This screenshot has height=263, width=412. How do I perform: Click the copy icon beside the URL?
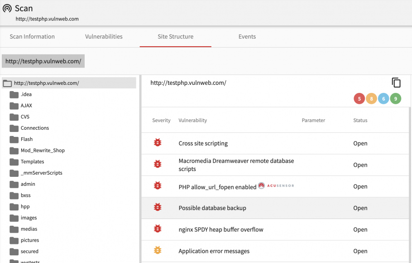396,83
